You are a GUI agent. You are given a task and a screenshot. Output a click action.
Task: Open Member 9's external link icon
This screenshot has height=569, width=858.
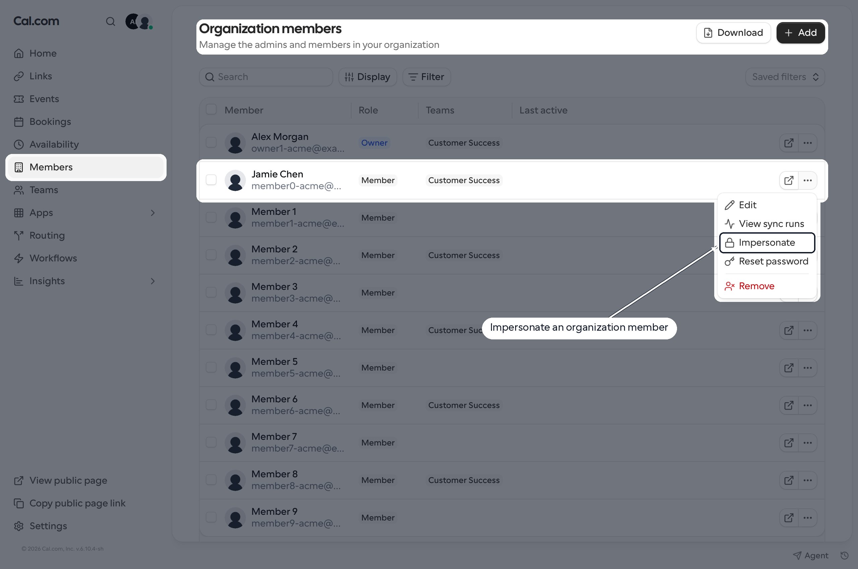[789, 517]
